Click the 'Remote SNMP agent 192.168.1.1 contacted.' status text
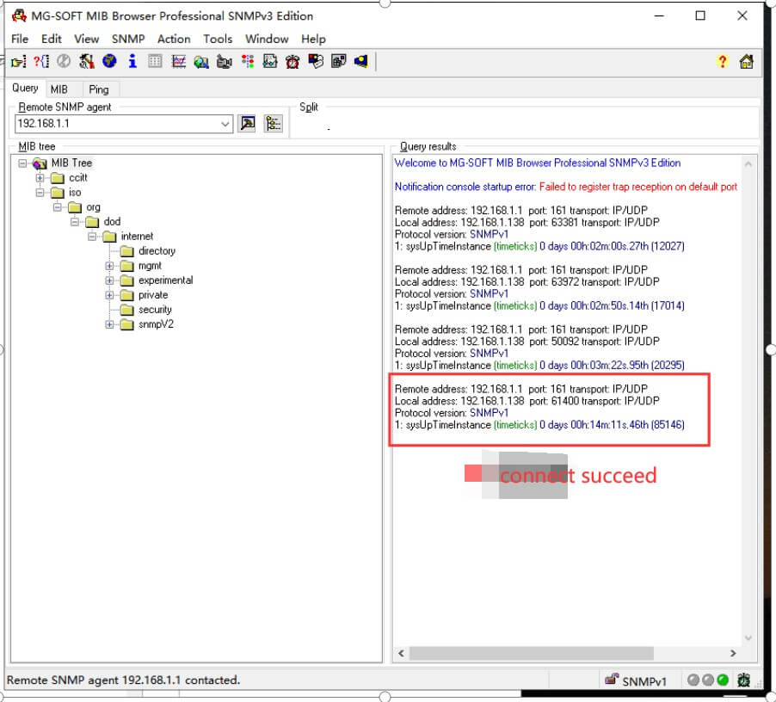Viewport: 776px width, 702px height. coord(123,680)
